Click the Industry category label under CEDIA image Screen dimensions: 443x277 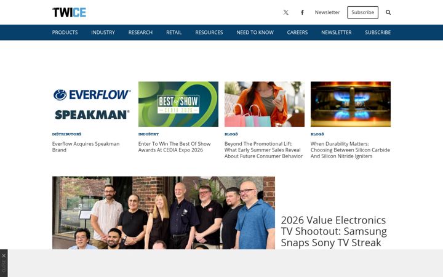[149, 134]
